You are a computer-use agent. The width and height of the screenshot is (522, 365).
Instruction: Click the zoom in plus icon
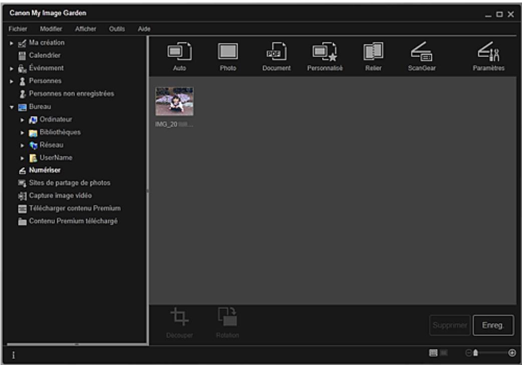(511, 352)
